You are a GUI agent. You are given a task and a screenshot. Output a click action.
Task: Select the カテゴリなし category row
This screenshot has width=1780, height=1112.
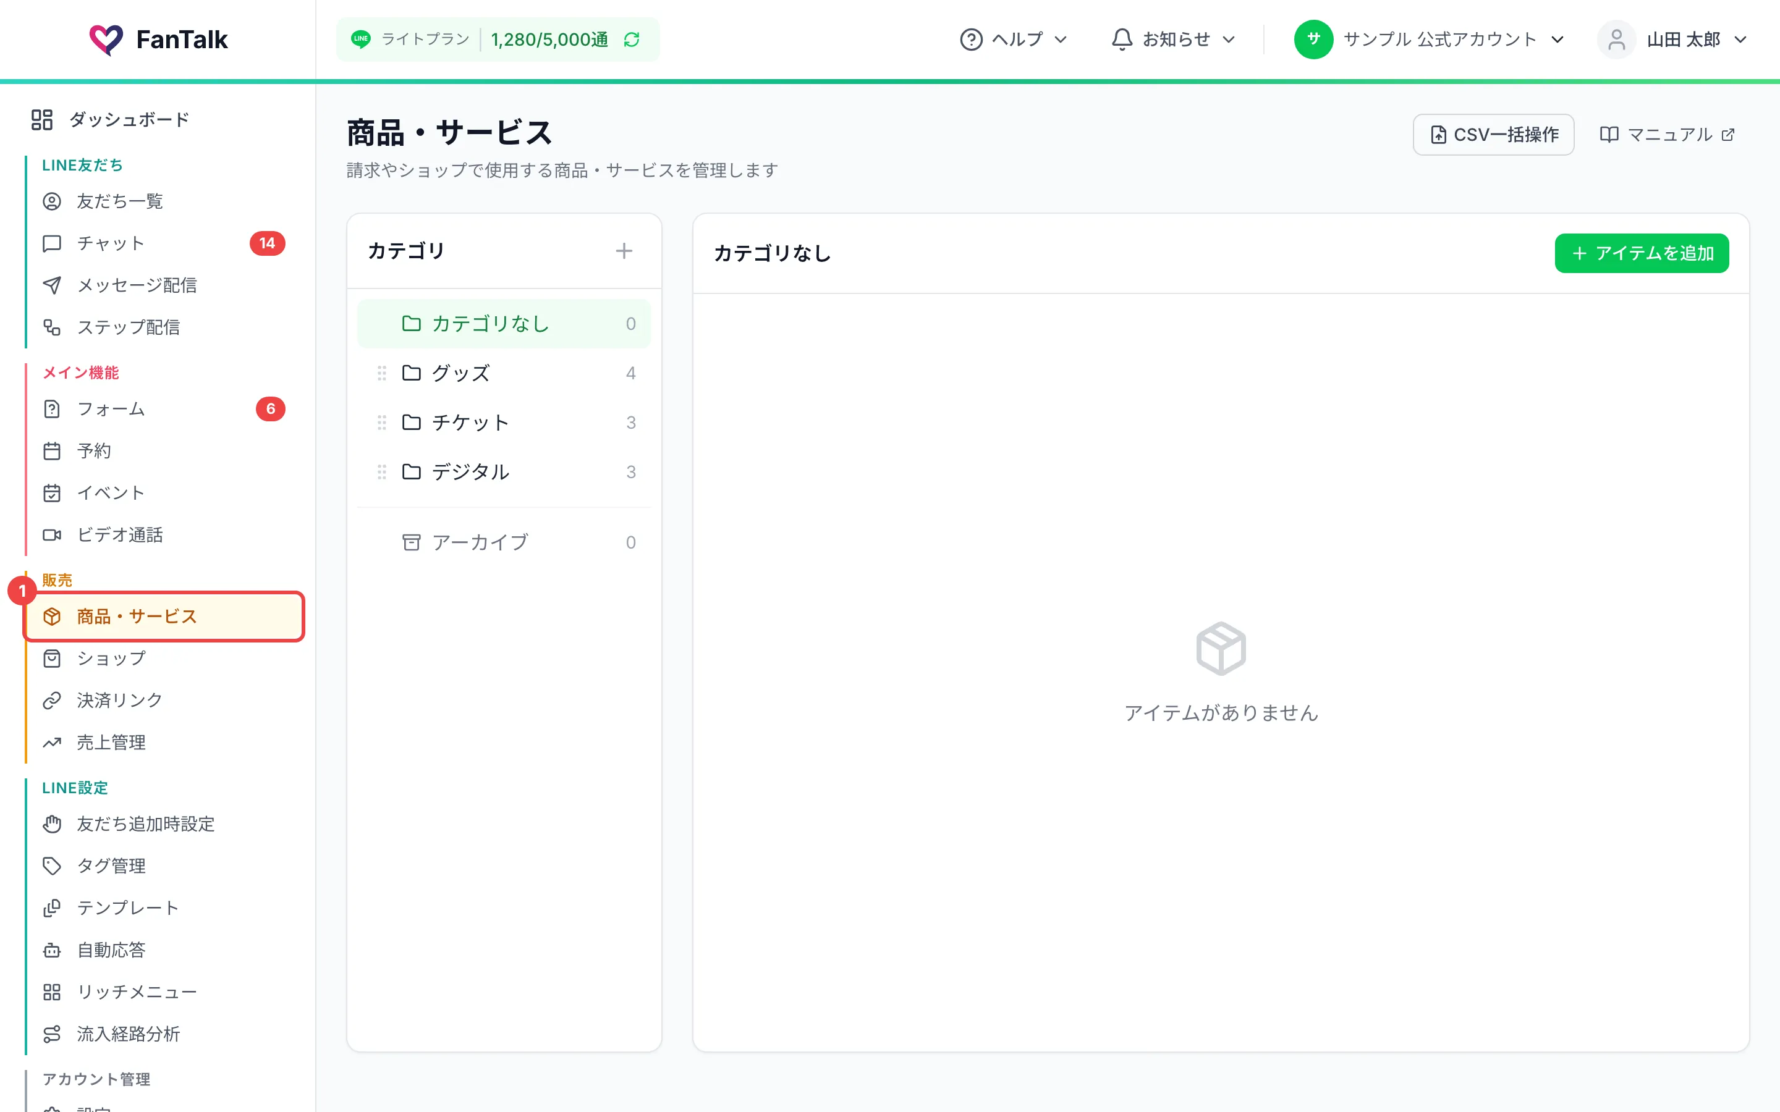[x=504, y=324]
